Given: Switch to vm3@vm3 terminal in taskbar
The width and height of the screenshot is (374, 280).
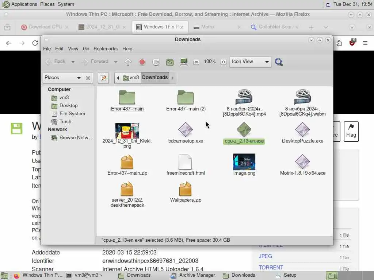Looking at the screenshot, I should [x=84, y=275].
